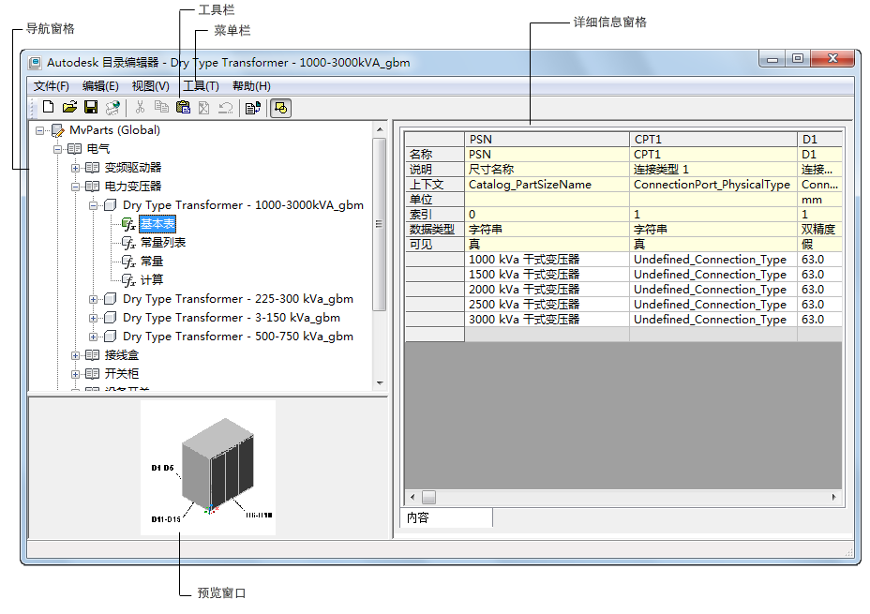Click the globe and document toolbar icon

click(x=112, y=107)
